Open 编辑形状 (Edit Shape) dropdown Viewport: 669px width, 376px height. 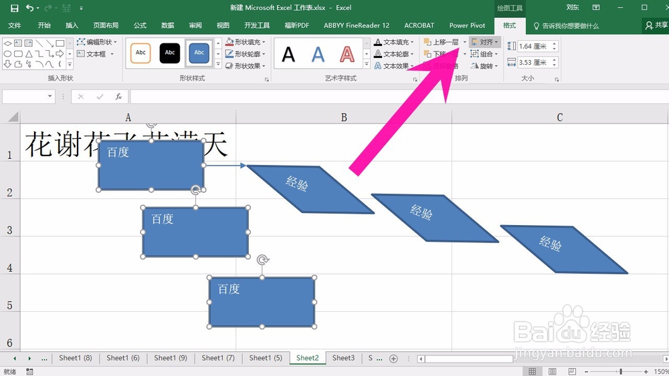click(97, 42)
